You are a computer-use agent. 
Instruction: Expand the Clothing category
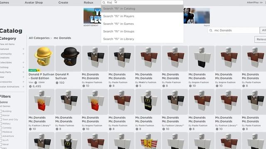(x=23, y=67)
